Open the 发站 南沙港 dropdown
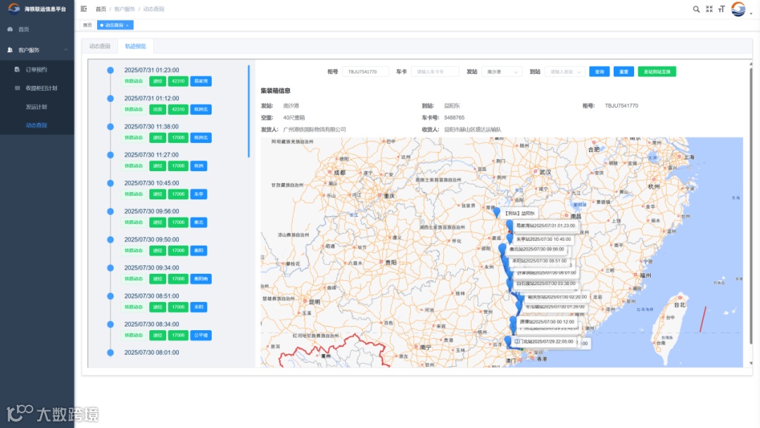The image size is (760, 428). point(502,72)
